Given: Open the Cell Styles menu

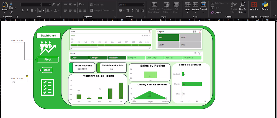Looking at the screenshot, I should pyautogui.click(x=176, y=8).
